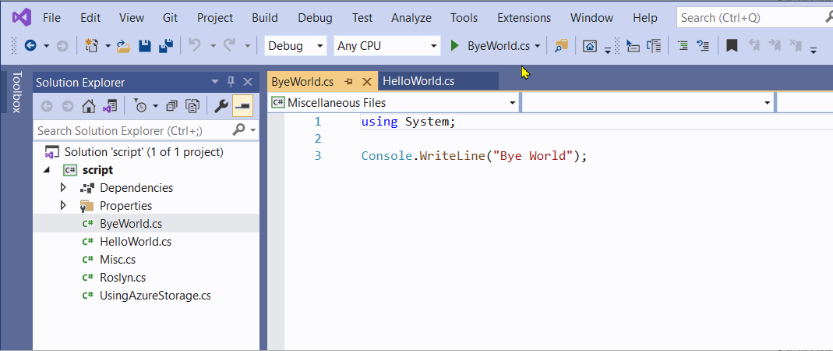Open the Project menu
This screenshot has height=351, width=833.
[215, 17]
